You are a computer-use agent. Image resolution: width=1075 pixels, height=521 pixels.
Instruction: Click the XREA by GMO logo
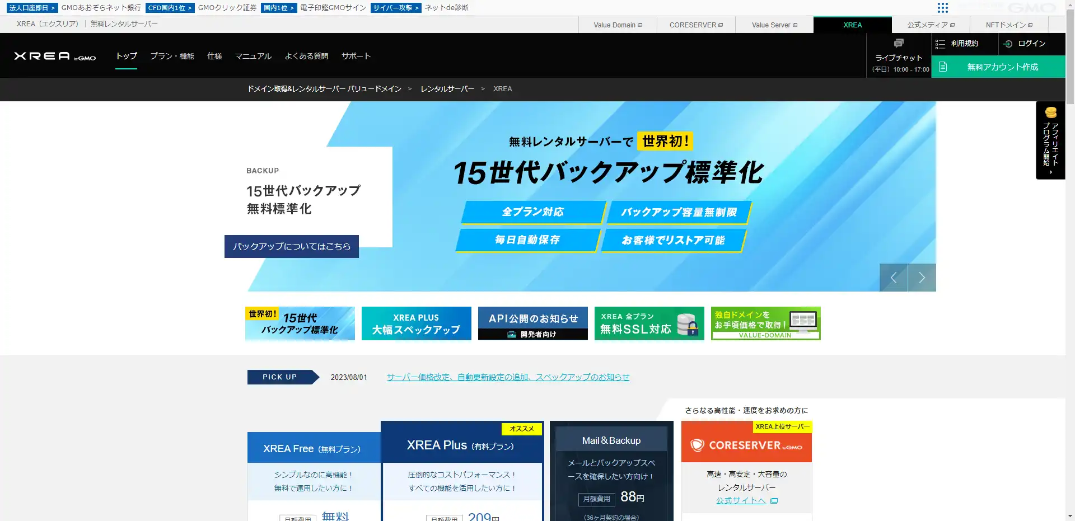point(55,56)
